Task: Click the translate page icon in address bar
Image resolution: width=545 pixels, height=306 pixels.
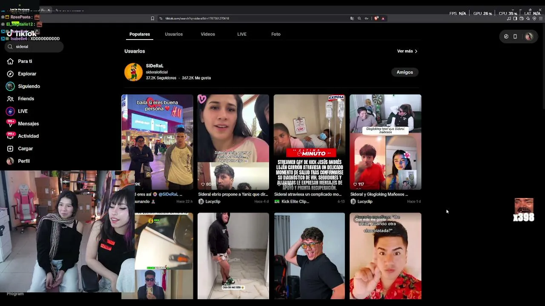Action: point(352,18)
